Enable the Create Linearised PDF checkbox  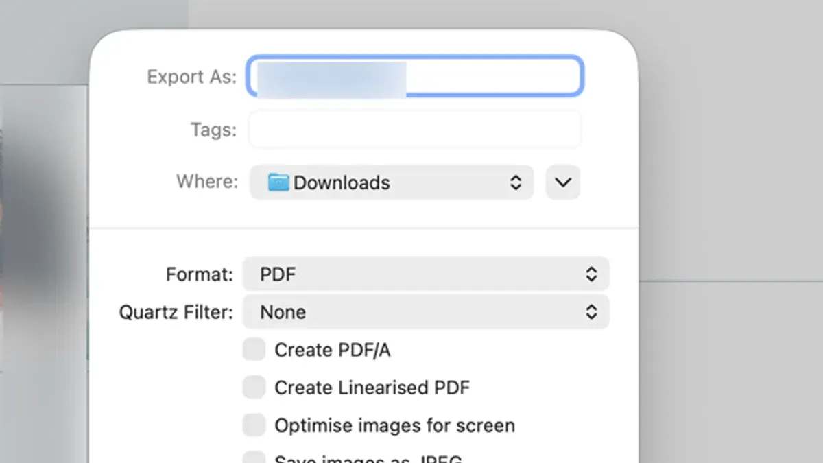254,388
